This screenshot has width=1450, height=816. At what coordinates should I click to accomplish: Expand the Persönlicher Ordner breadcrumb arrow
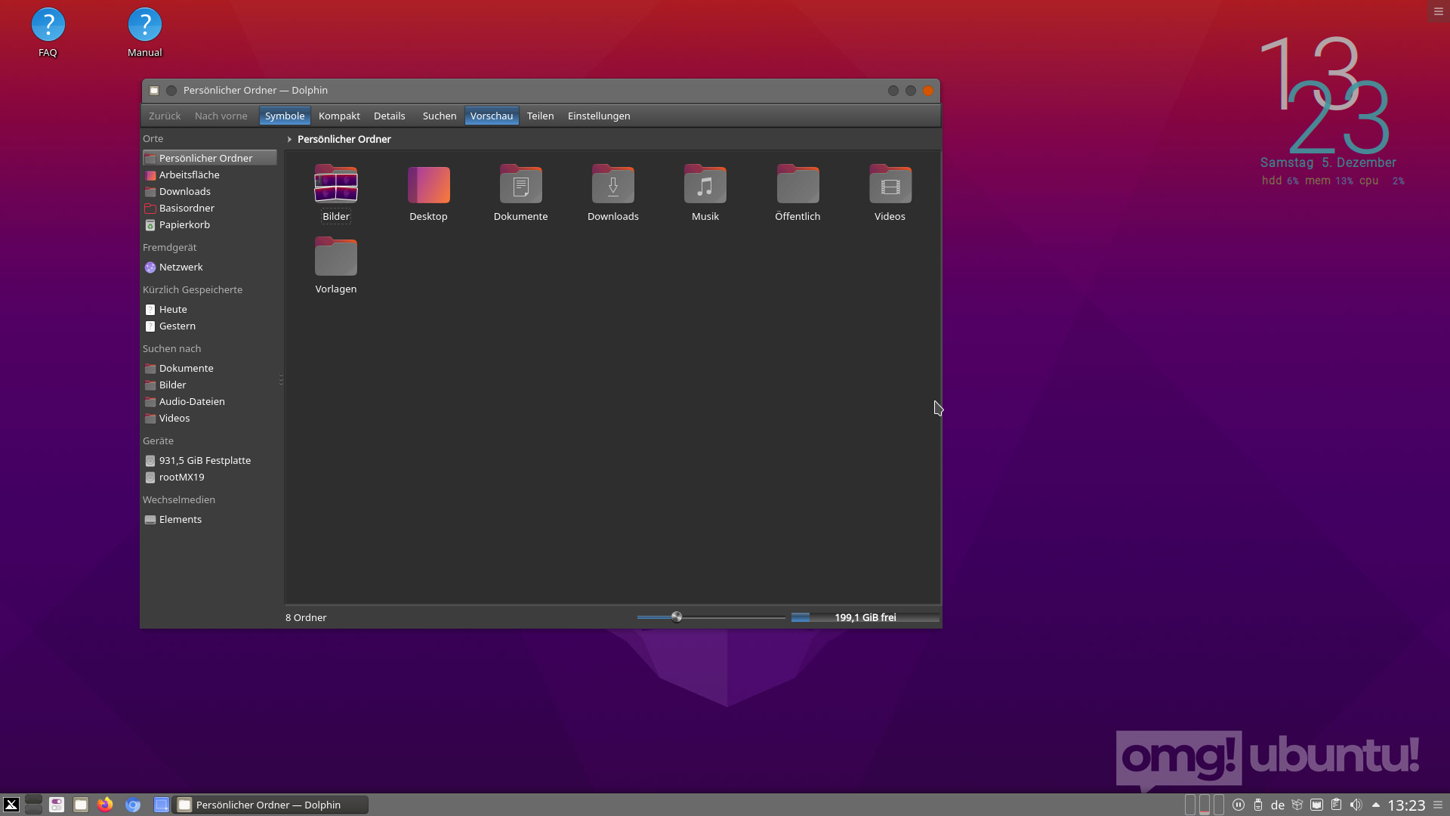coord(289,139)
